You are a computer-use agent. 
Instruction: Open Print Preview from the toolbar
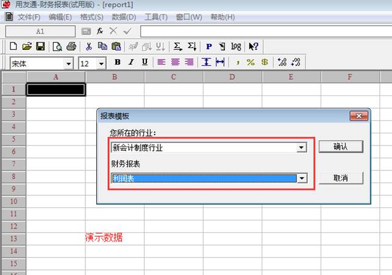(x=57, y=46)
